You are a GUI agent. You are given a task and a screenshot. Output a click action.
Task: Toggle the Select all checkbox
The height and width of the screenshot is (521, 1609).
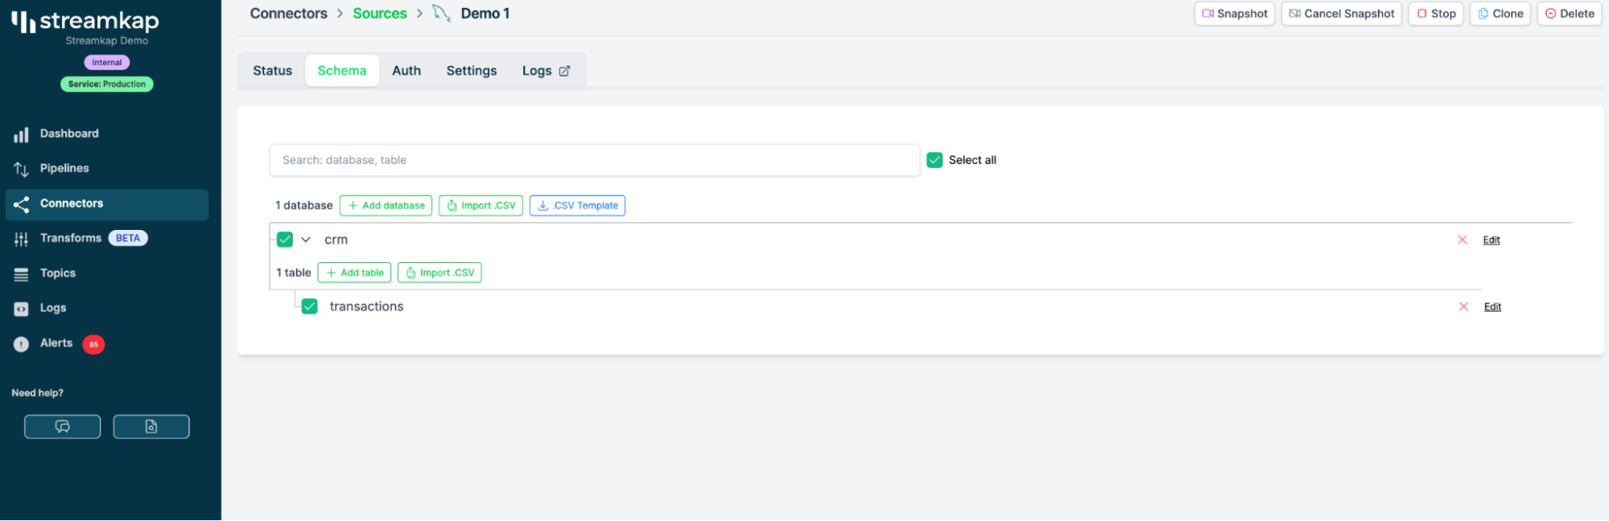934,160
